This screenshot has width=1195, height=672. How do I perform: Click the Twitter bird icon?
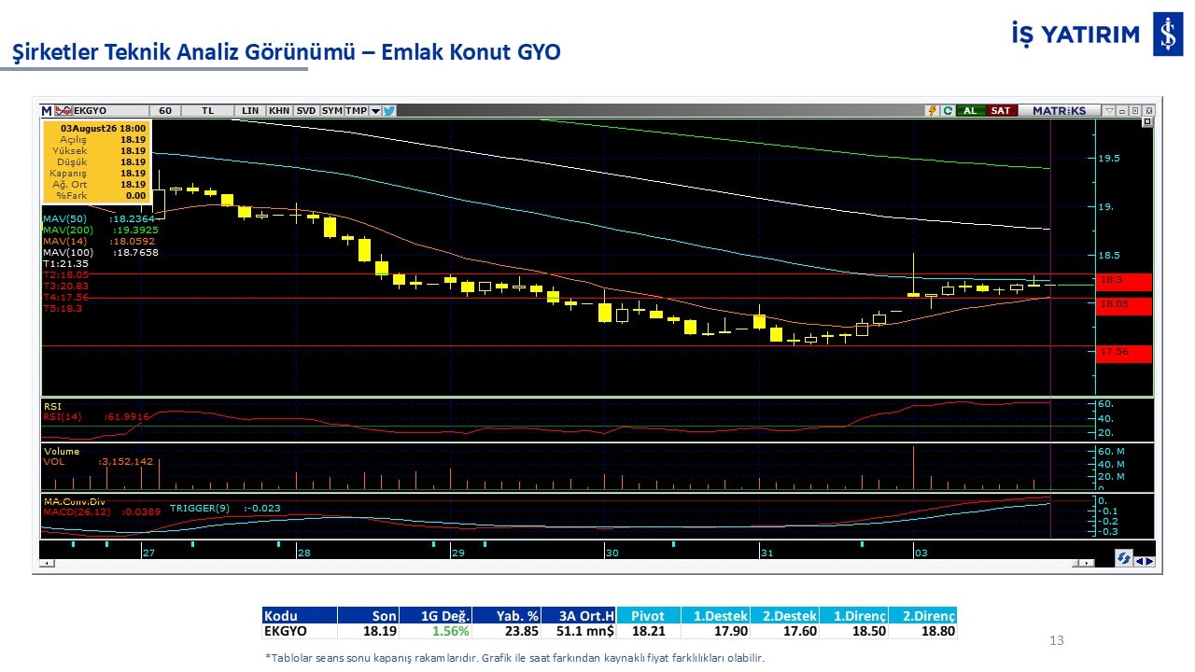(389, 110)
